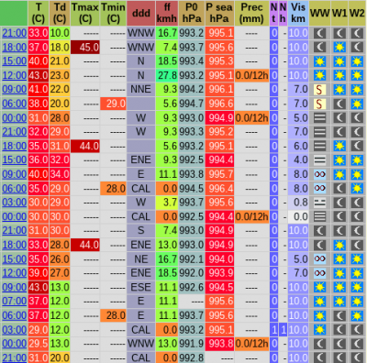367x363 pixels.
Task: Open the 12:00 link with temperature 43.0
Action: pyautogui.click(x=15, y=75)
